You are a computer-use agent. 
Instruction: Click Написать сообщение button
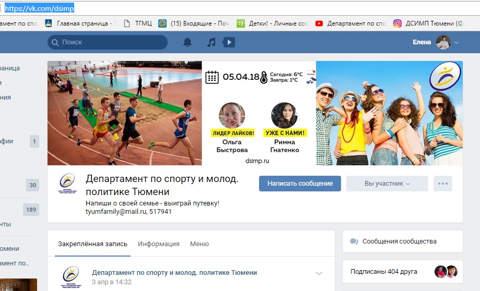(300, 184)
